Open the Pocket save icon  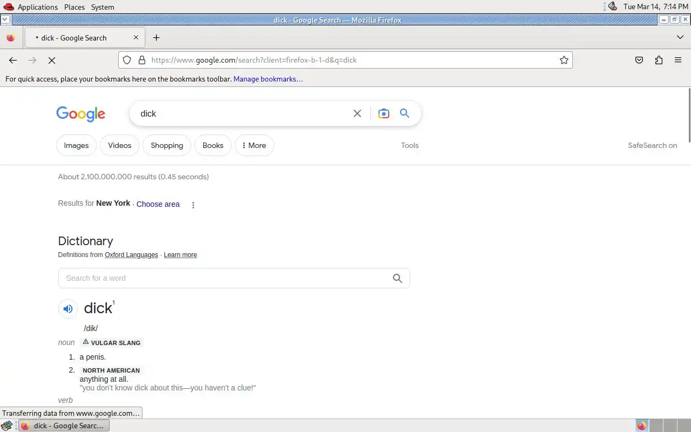coord(639,60)
